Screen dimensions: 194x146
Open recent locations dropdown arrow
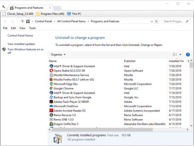pos(18,22)
